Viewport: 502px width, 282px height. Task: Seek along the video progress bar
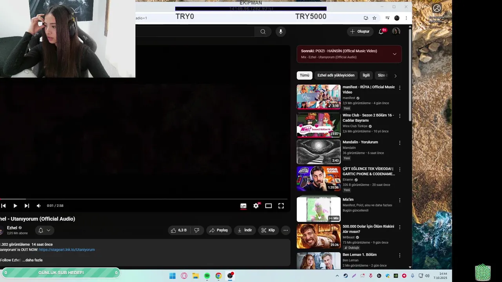click(144, 199)
